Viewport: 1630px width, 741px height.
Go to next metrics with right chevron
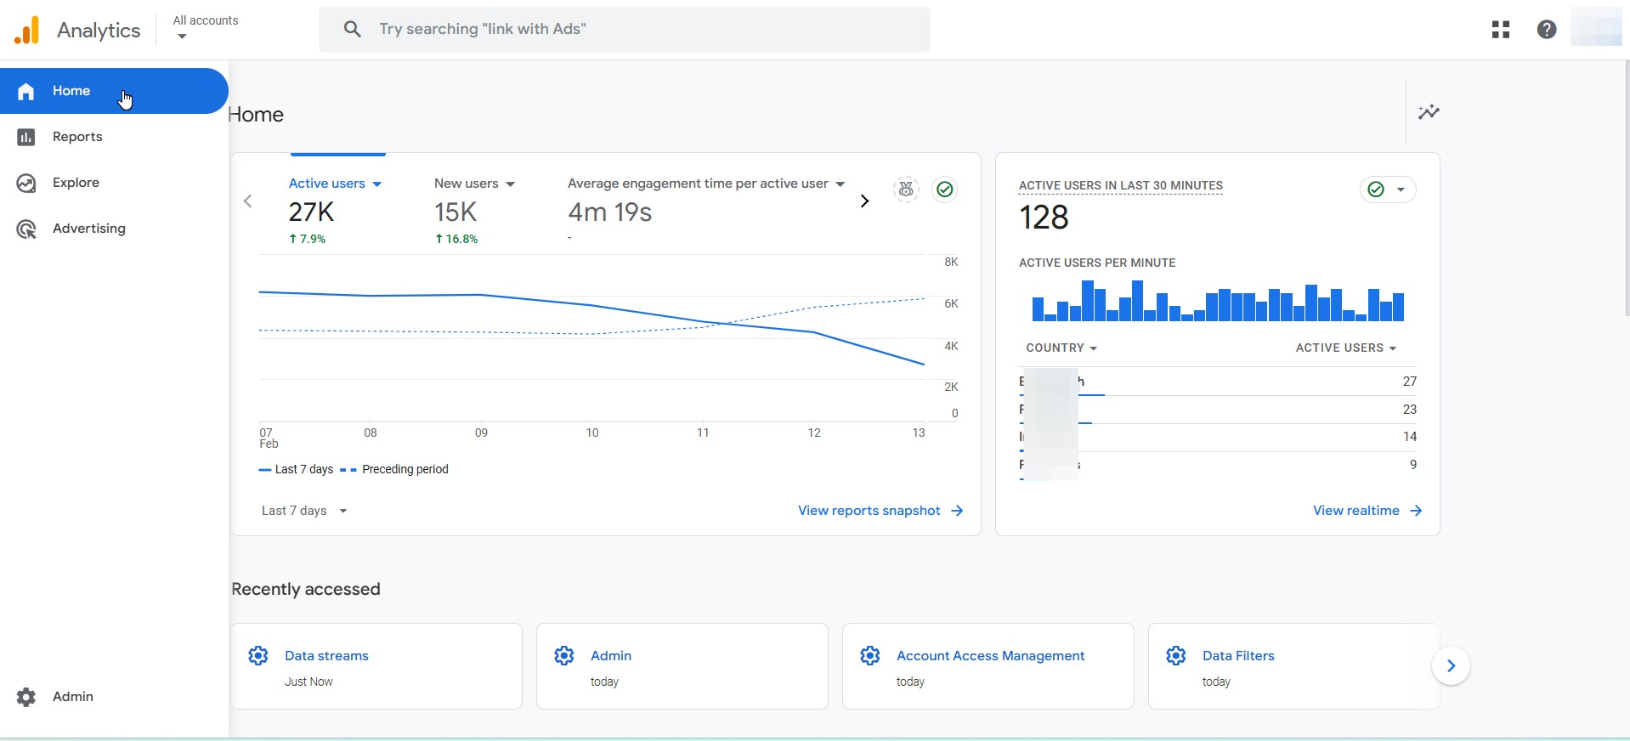pyautogui.click(x=864, y=201)
